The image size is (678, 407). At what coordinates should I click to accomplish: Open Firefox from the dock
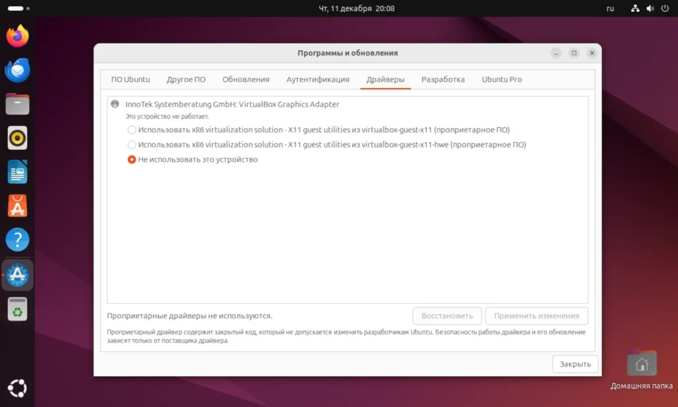(x=17, y=36)
